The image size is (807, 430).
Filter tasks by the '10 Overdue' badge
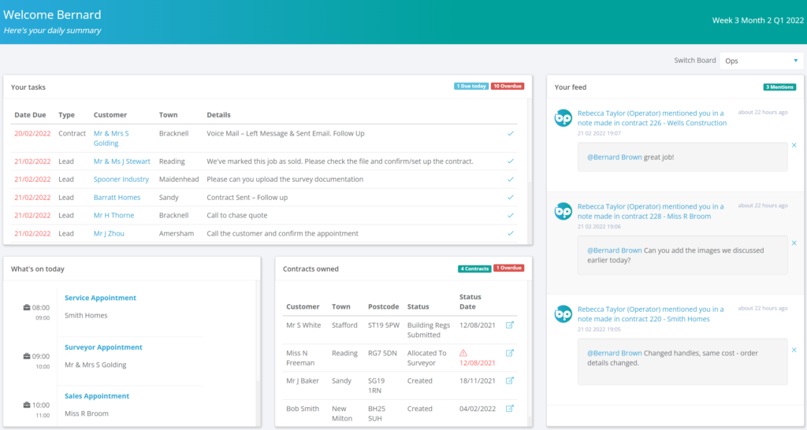tap(508, 86)
